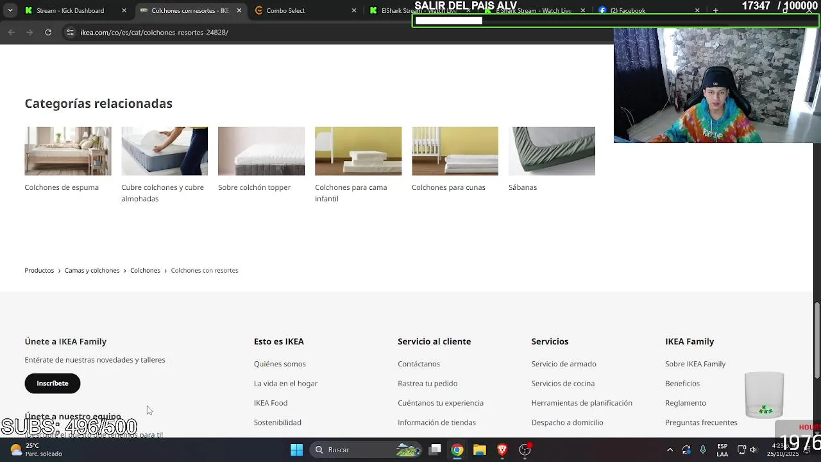Open Sobre IKEA Family link
The width and height of the screenshot is (821, 462).
coord(695,364)
